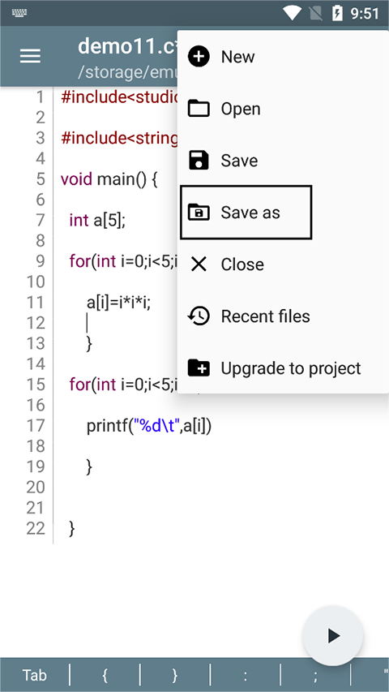Click the Recent files clock icon
The height and width of the screenshot is (692, 389).
coord(199,316)
